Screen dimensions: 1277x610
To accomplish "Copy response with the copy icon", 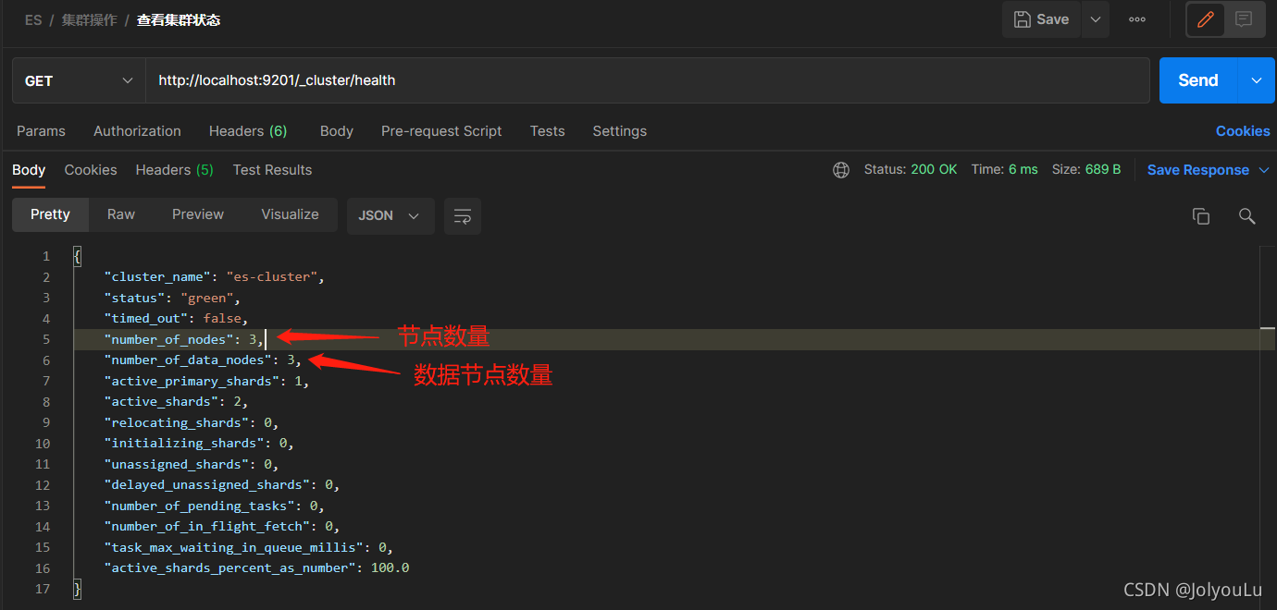I will tap(1201, 216).
